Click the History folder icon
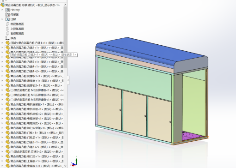This screenshot has width=236, height=168. click(x=7, y=10)
